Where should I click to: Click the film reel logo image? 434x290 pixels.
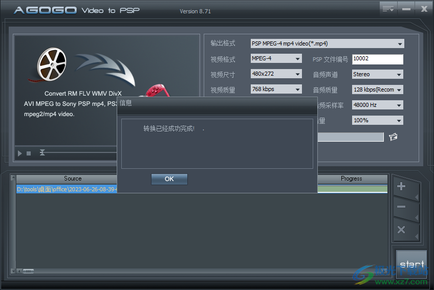pyautogui.click(x=51, y=64)
